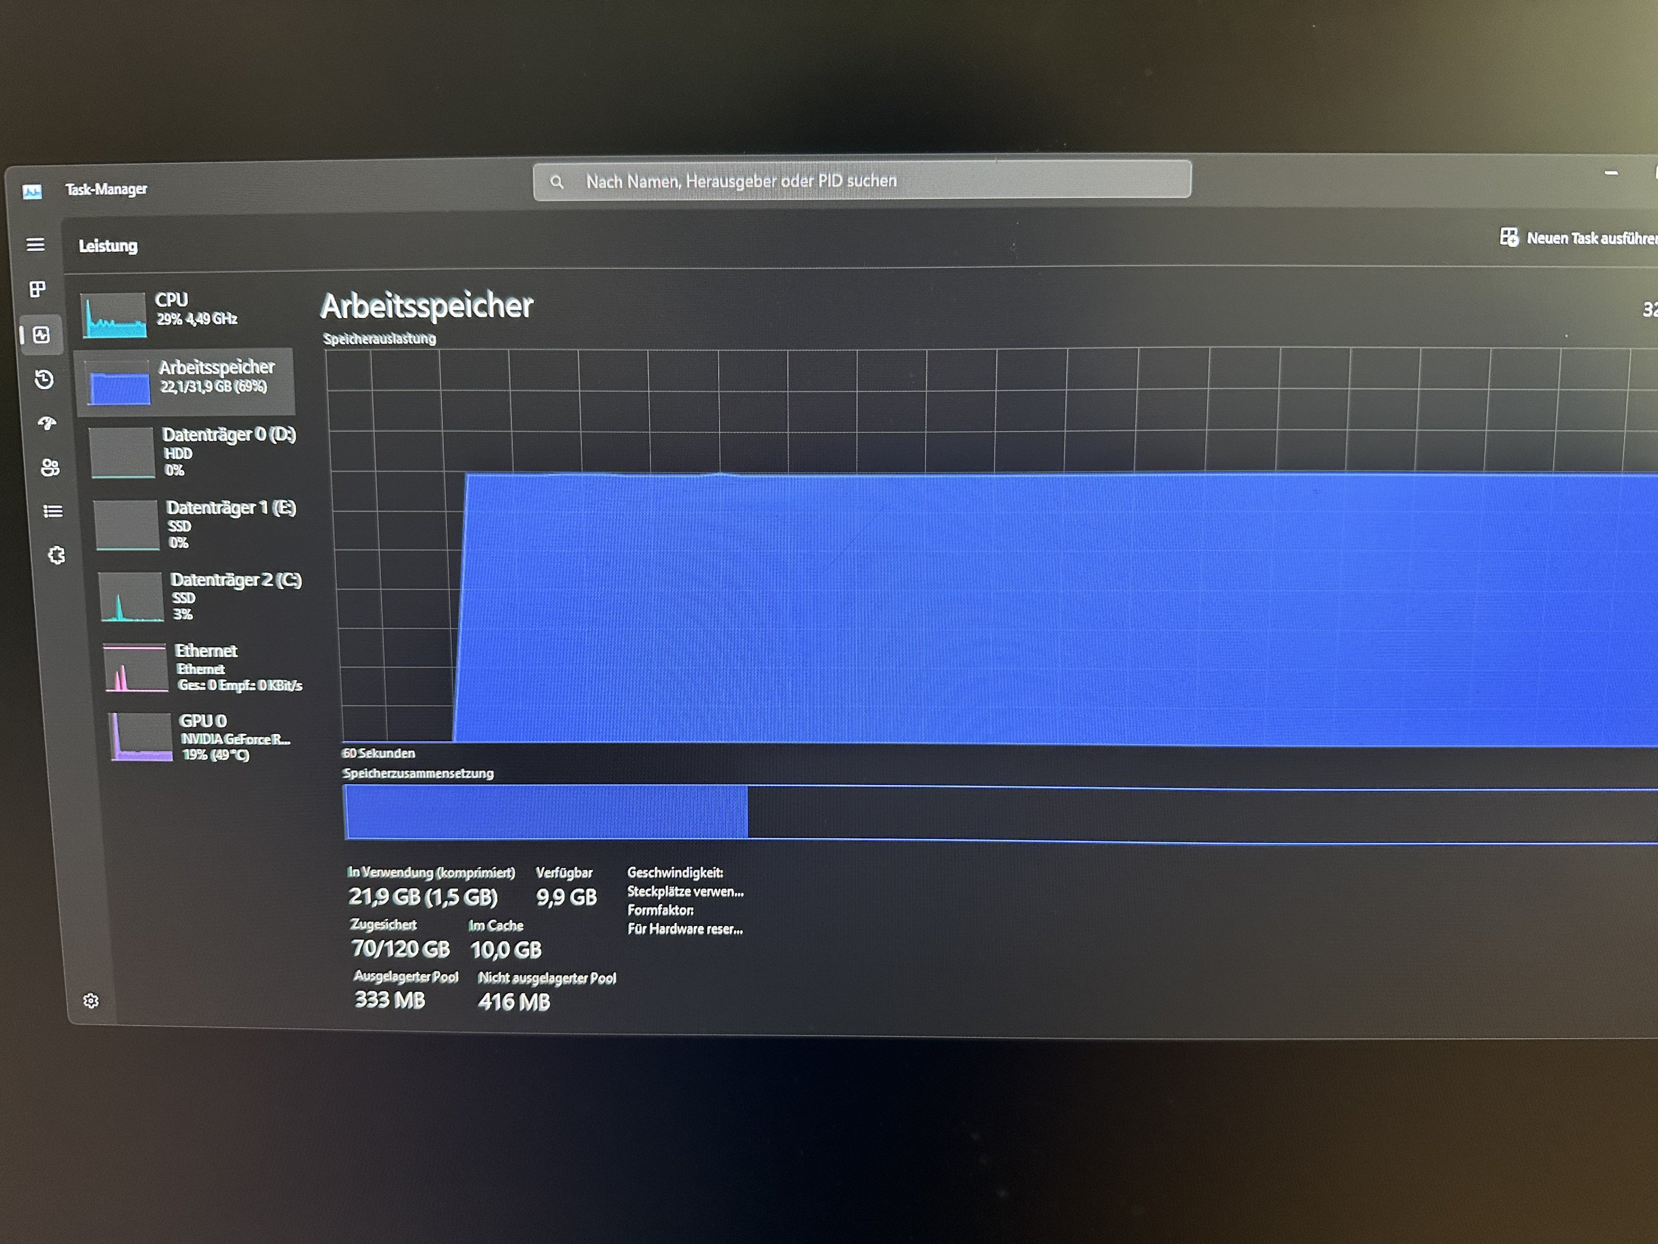Open the App-Verlauf history icon
Screen dimensions: 1658x1244
coord(44,379)
